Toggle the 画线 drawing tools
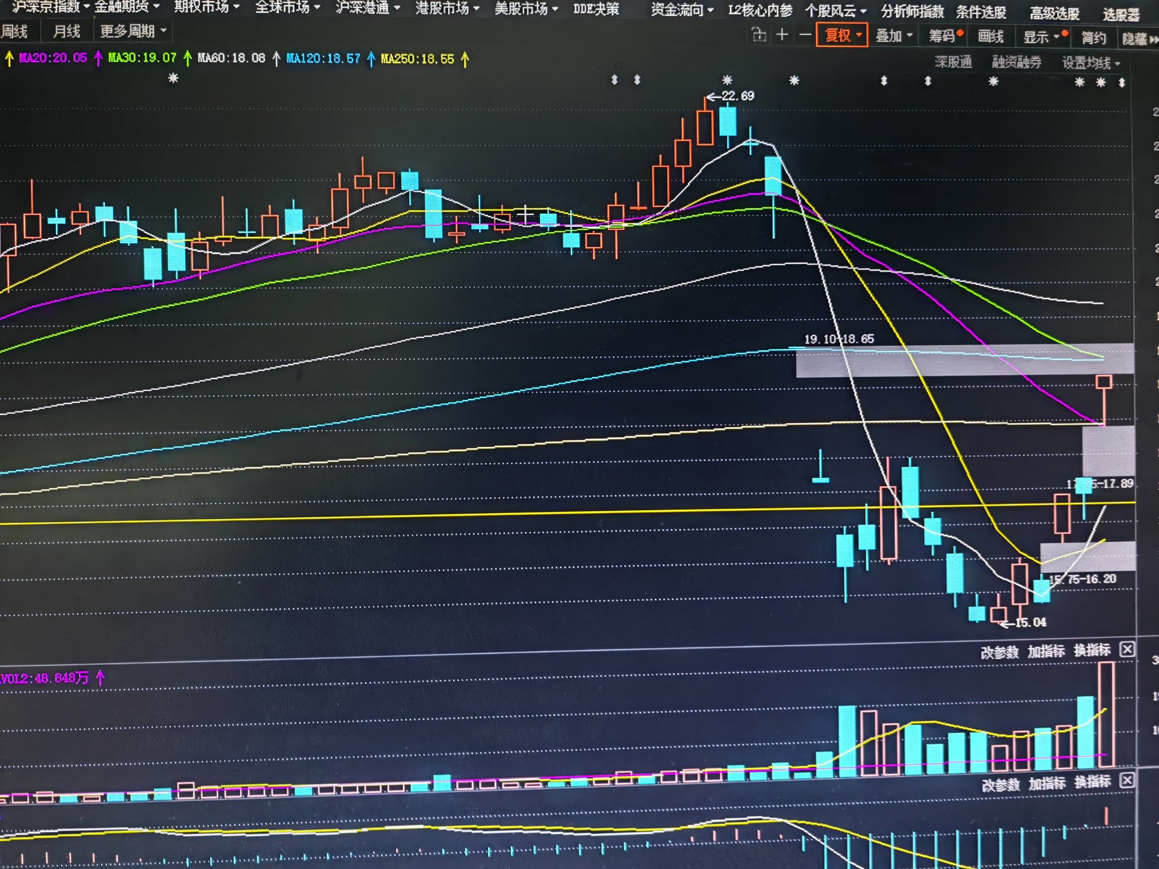Screen dimensions: 1159x869 click(x=990, y=37)
